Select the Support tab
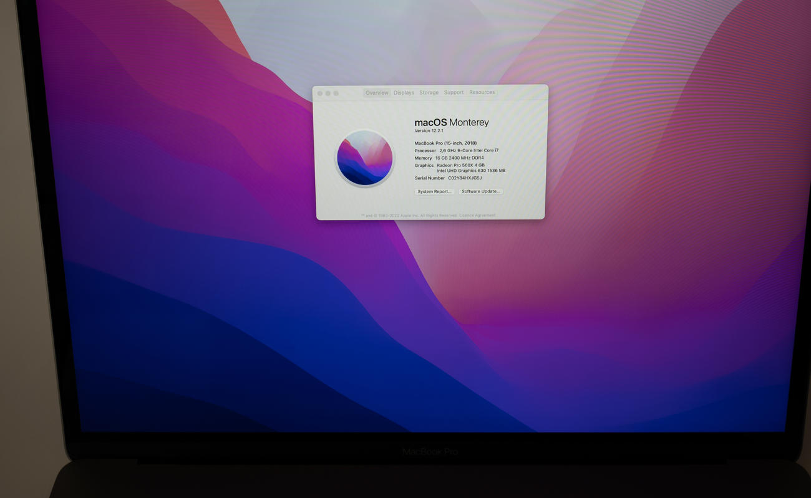This screenshot has width=811, height=498. 454,92
